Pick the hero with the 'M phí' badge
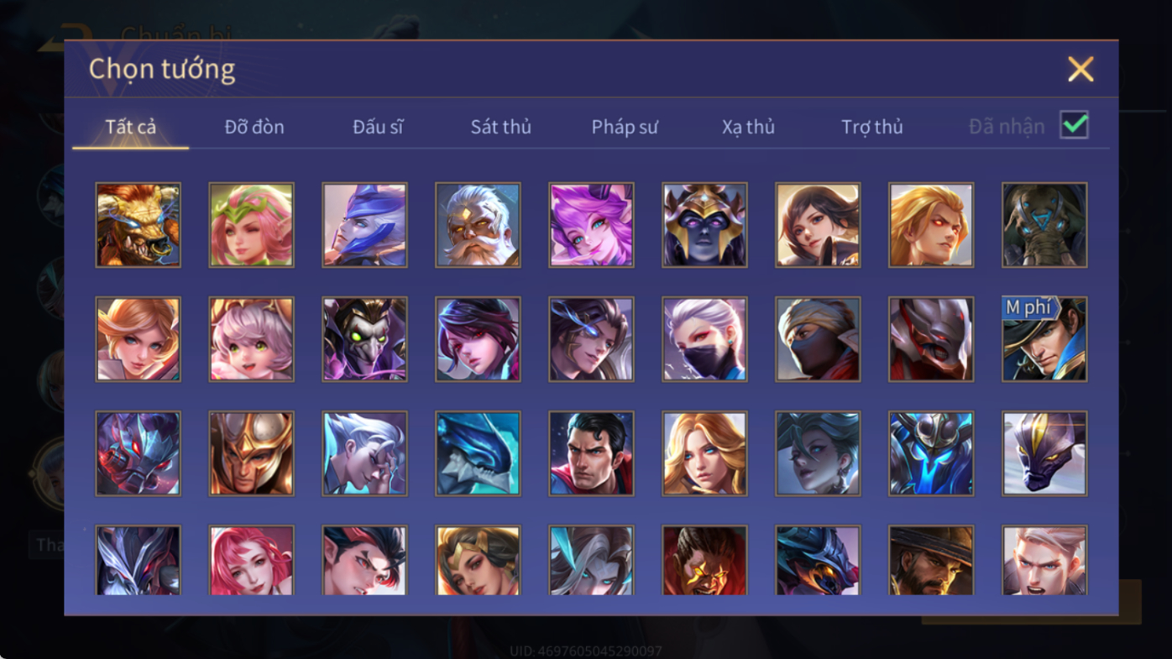Image resolution: width=1172 pixels, height=659 pixels. pyautogui.click(x=1044, y=339)
